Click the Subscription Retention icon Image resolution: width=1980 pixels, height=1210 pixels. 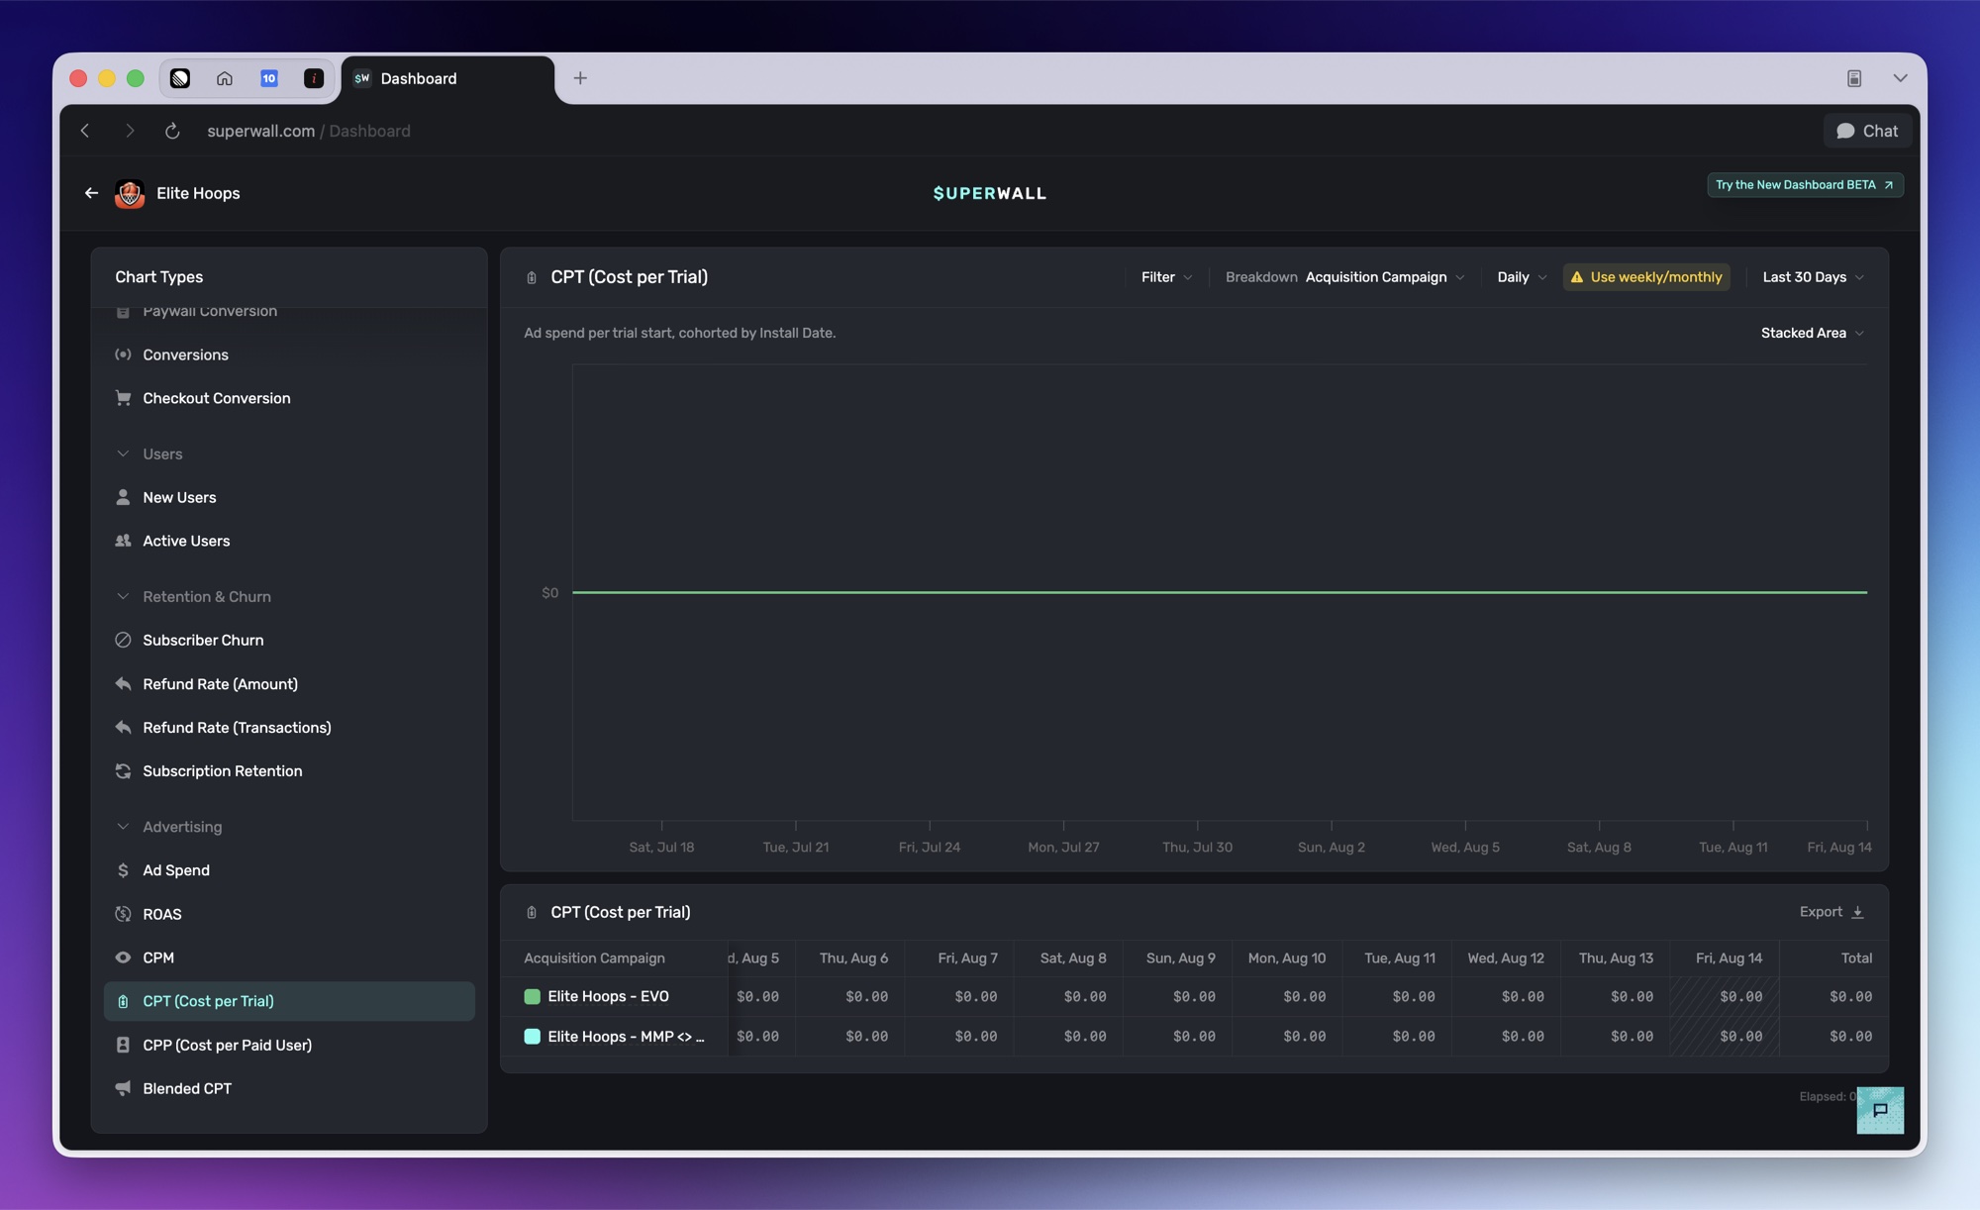coord(123,770)
